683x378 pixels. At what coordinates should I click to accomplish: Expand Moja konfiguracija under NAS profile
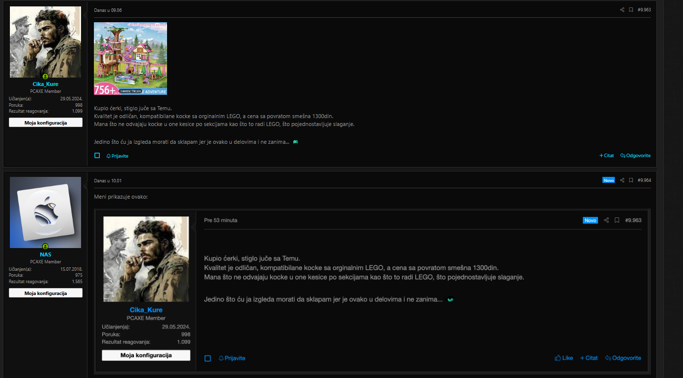click(45, 293)
